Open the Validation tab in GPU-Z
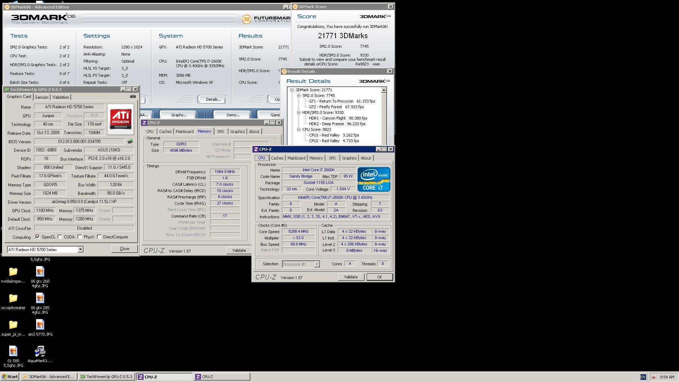 tap(61, 97)
